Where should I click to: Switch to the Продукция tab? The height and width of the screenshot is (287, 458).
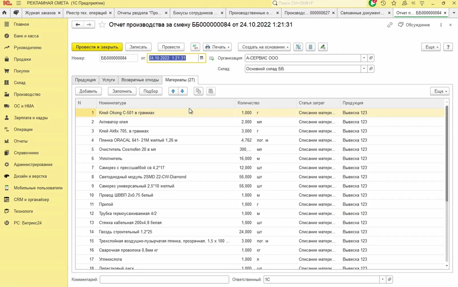point(85,80)
